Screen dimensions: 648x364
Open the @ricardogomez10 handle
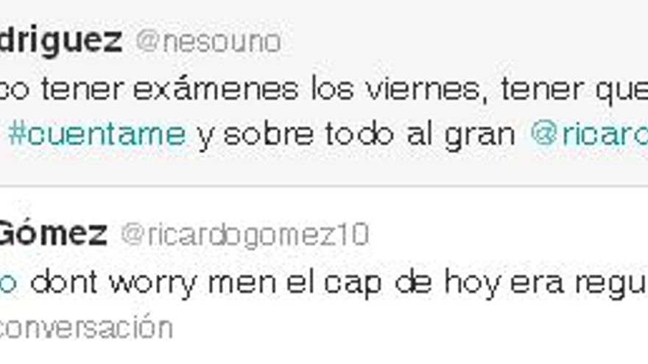[244, 235]
